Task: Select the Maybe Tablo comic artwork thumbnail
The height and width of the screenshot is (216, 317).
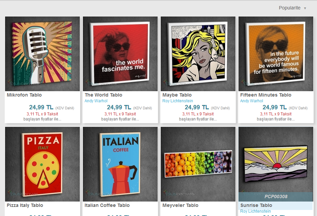Action: 198,54
